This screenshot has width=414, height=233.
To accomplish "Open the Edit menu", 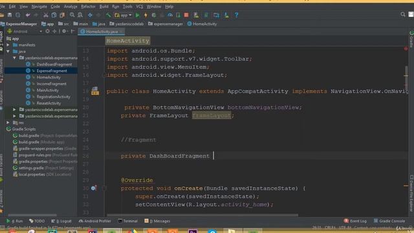I will pyautogui.click(x=12, y=6).
